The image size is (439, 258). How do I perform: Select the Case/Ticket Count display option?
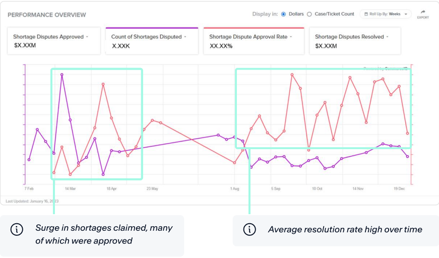(x=309, y=14)
